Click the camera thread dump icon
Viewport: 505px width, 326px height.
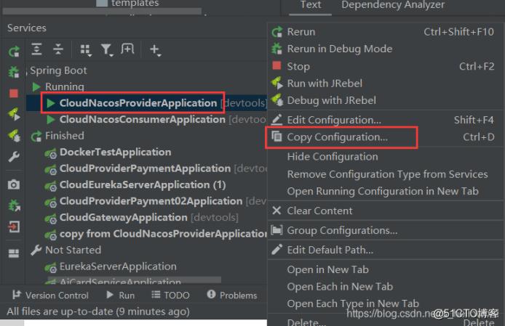point(14,185)
